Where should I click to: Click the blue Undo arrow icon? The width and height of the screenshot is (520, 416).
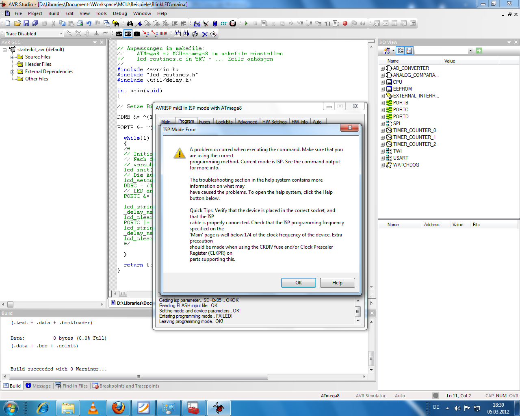click(x=89, y=24)
